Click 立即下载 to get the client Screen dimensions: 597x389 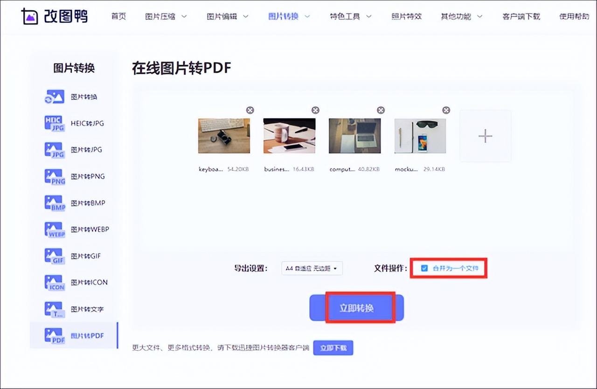[333, 347]
